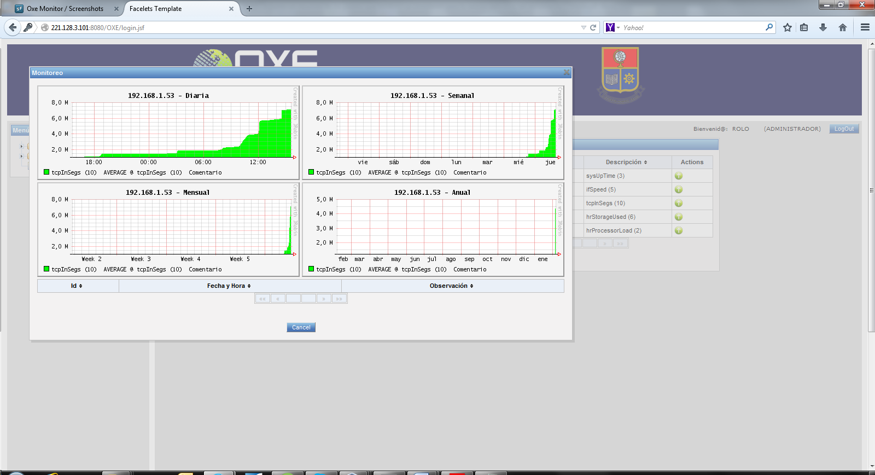
Task: Sort background table by Descripción
Action: coord(627,162)
